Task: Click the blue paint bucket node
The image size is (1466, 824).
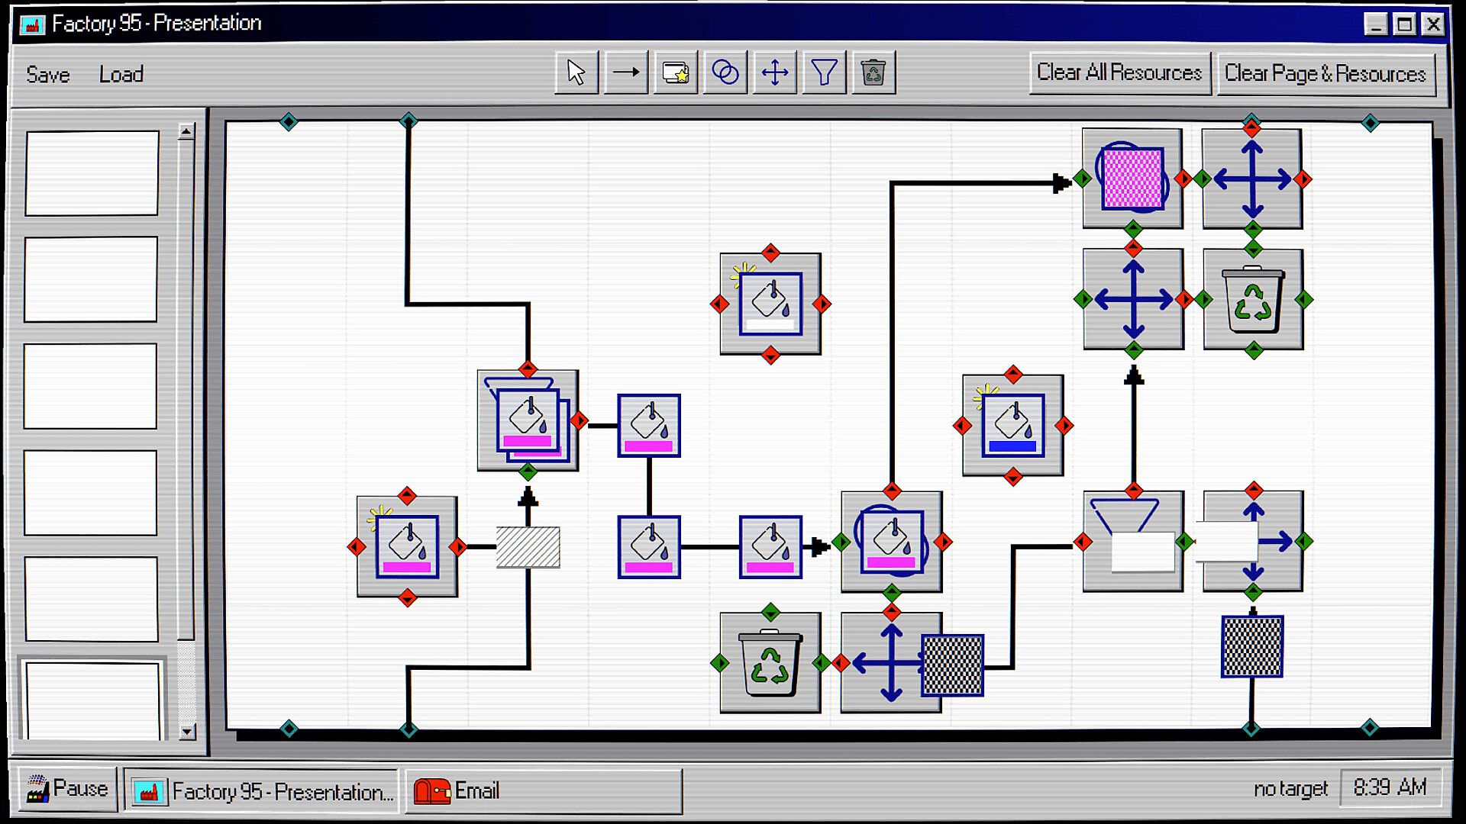Action: click(1012, 425)
